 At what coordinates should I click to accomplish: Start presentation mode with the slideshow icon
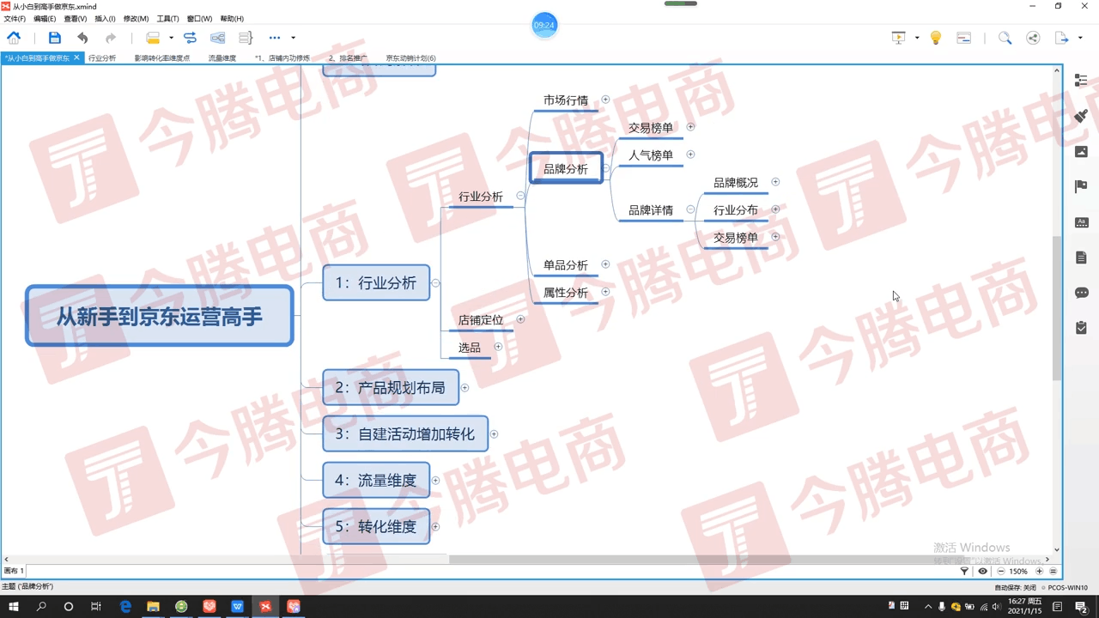pyautogui.click(x=898, y=38)
